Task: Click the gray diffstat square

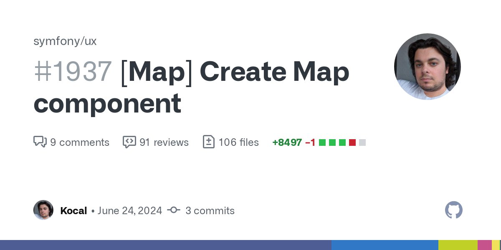Action: 362,142
